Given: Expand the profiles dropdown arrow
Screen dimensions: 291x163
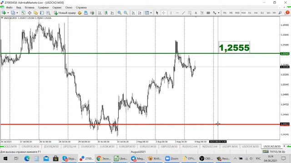Looking at the screenshot, I should coord(17,13).
